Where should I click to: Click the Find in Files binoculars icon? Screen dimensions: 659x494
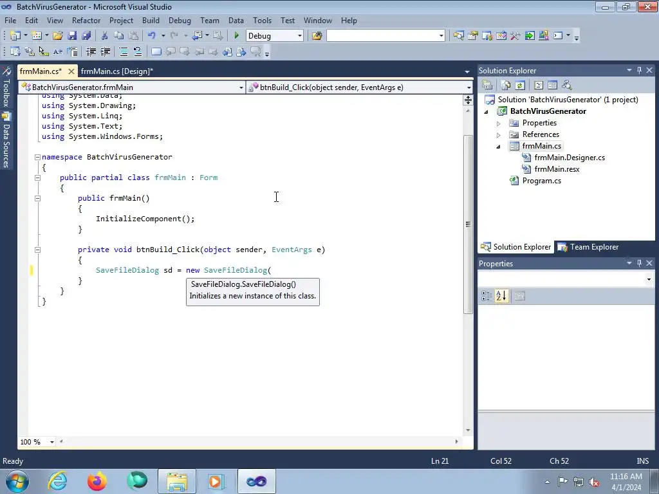pyautogui.click(x=317, y=36)
